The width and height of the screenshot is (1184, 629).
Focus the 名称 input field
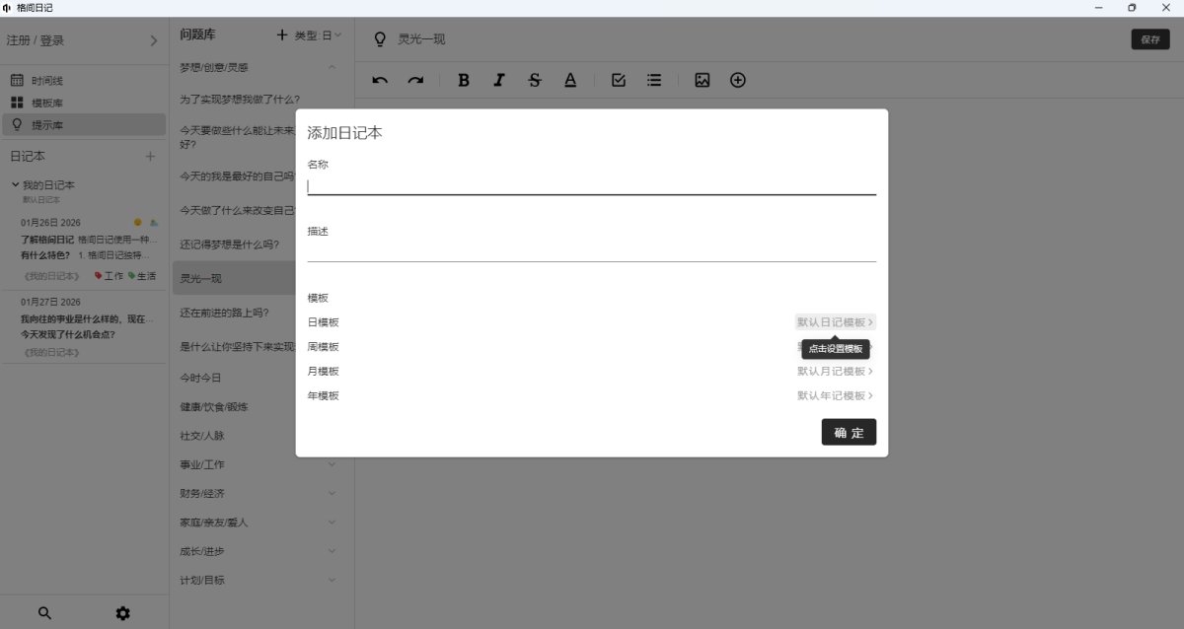pos(591,185)
